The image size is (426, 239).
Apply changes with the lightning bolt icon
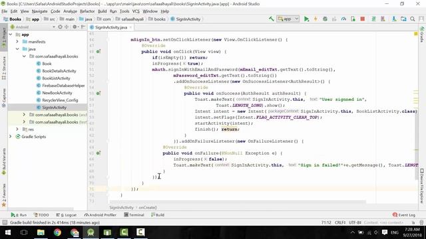click(316, 19)
